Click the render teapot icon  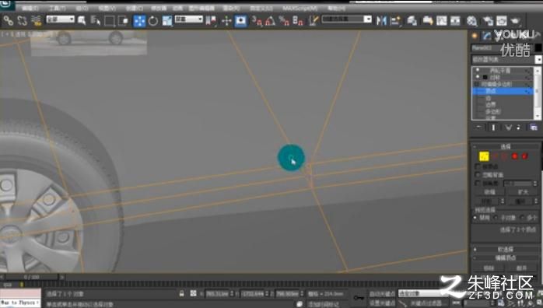coord(516,21)
